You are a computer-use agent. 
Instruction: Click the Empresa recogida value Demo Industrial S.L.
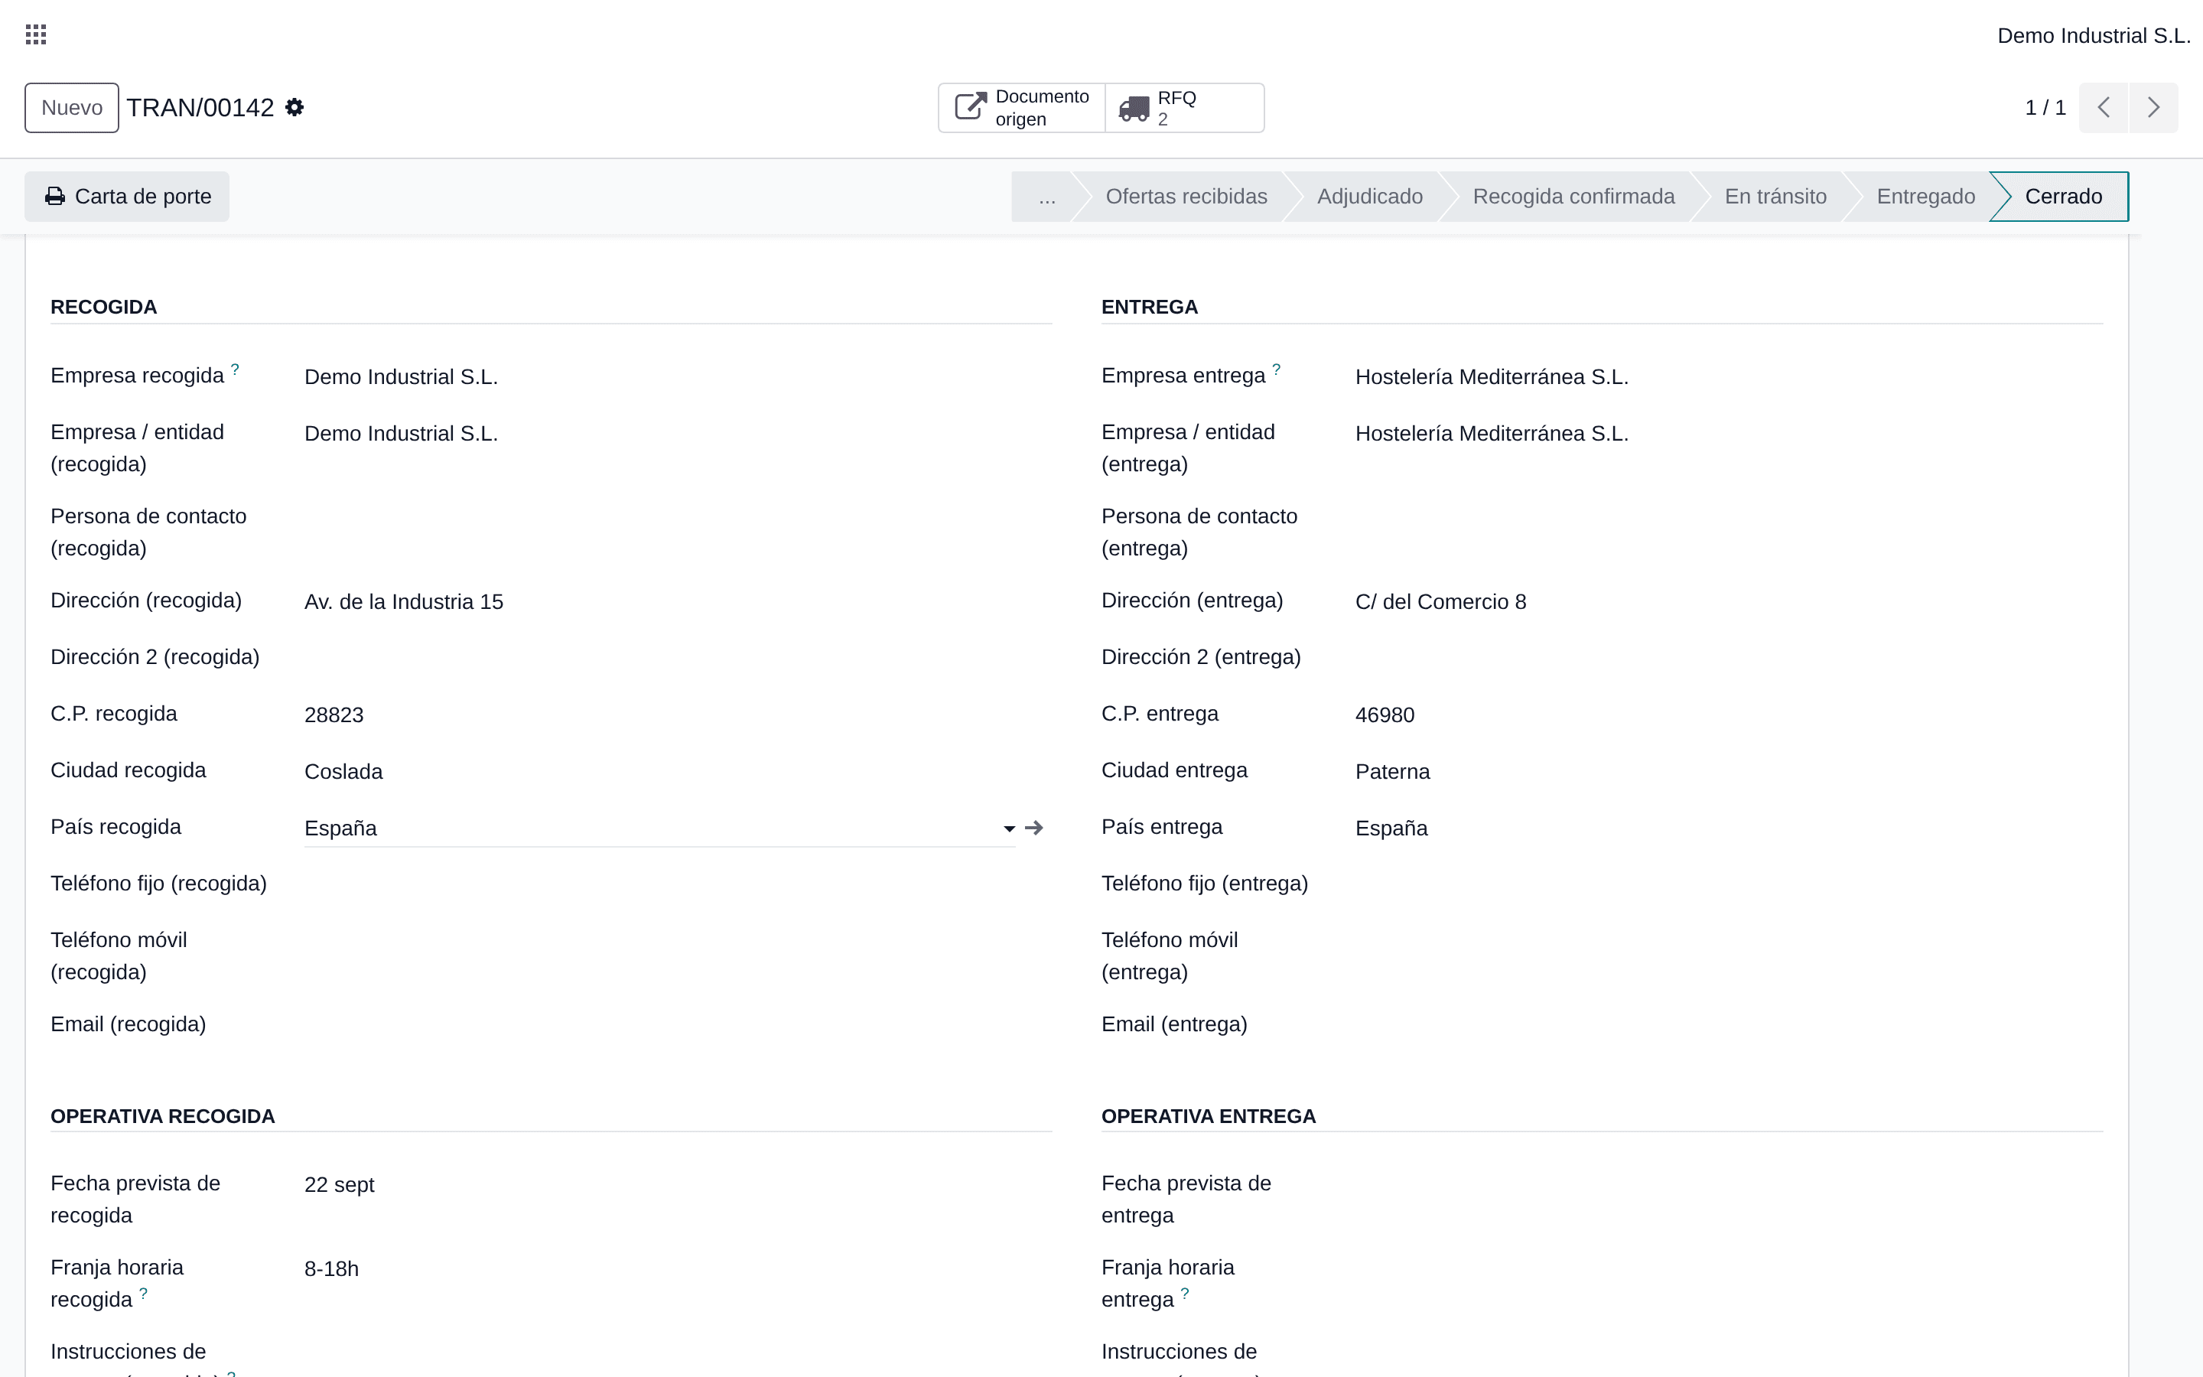pos(401,377)
